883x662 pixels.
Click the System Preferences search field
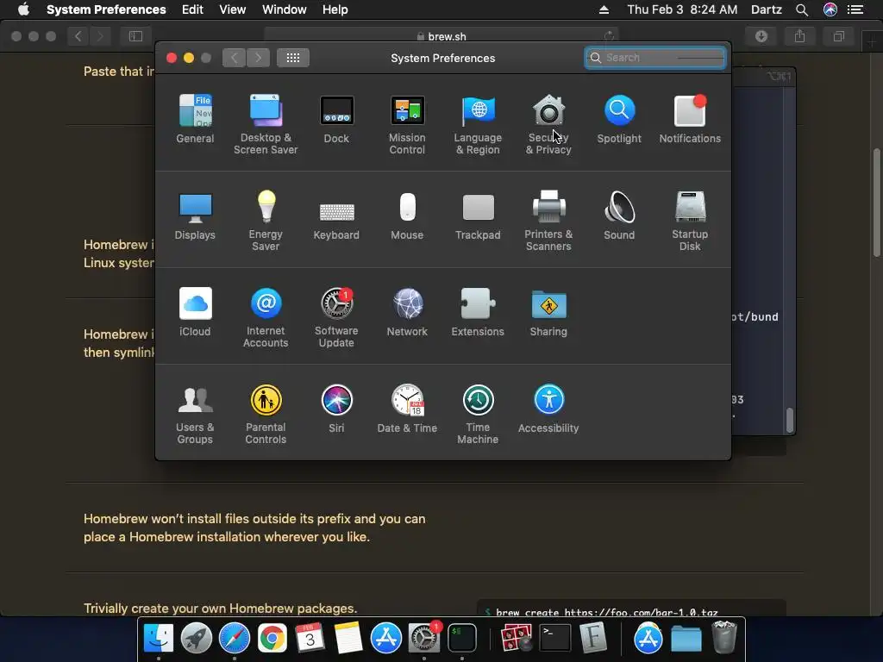[x=655, y=58]
